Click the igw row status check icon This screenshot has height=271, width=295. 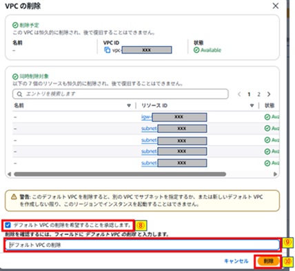267,117
